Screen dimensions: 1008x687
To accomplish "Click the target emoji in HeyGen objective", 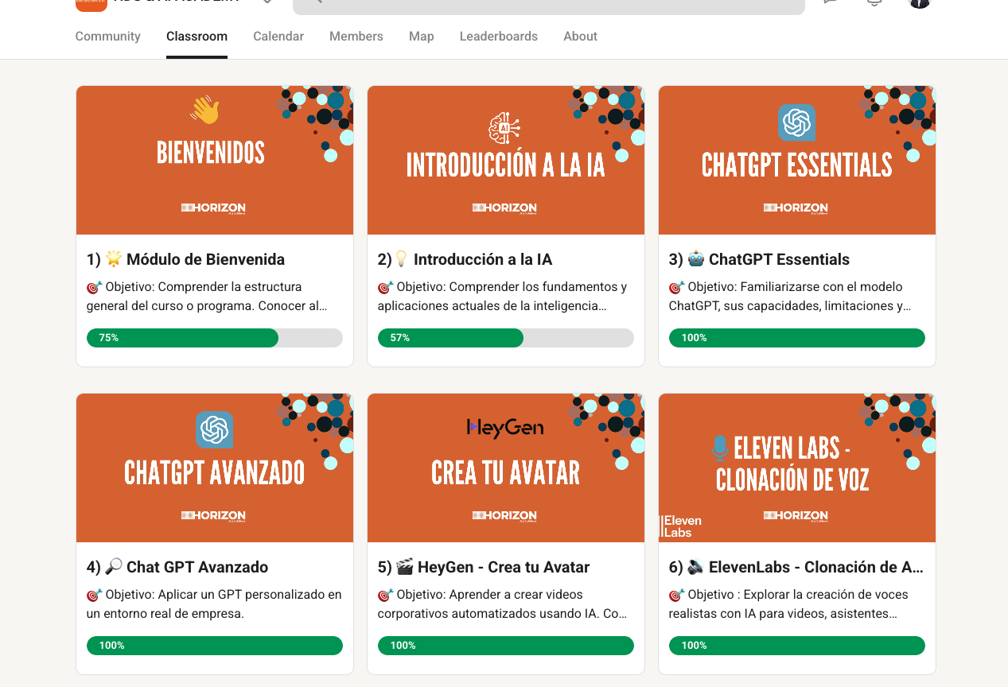I will 385,595.
